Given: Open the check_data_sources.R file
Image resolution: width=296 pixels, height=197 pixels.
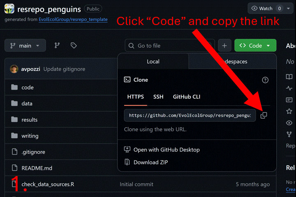Looking at the screenshot, I should 48,184.
